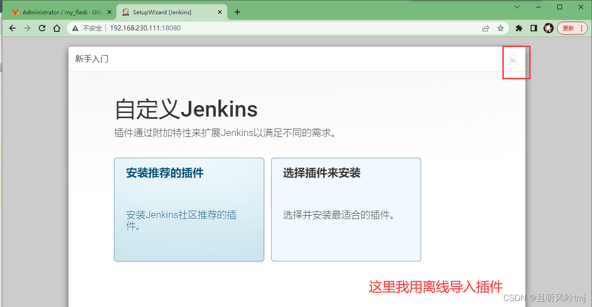Click the forward navigation arrow dropdown area
Image resolution: width=592 pixels, height=307 pixels.
click(27, 28)
